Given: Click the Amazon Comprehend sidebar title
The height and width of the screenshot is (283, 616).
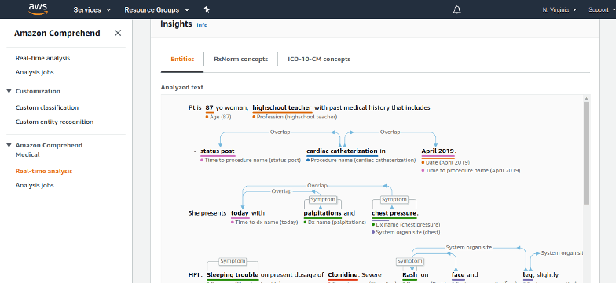Looking at the screenshot, I should point(57,33).
